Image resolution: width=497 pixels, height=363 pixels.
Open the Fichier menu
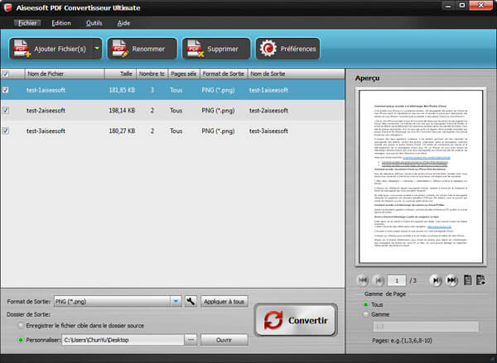pos(27,23)
